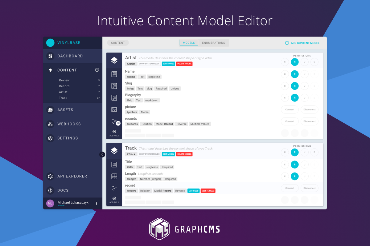Click Disconnect for picture field
The height and width of the screenshot is (246, 370).
[x=310, y=109]
